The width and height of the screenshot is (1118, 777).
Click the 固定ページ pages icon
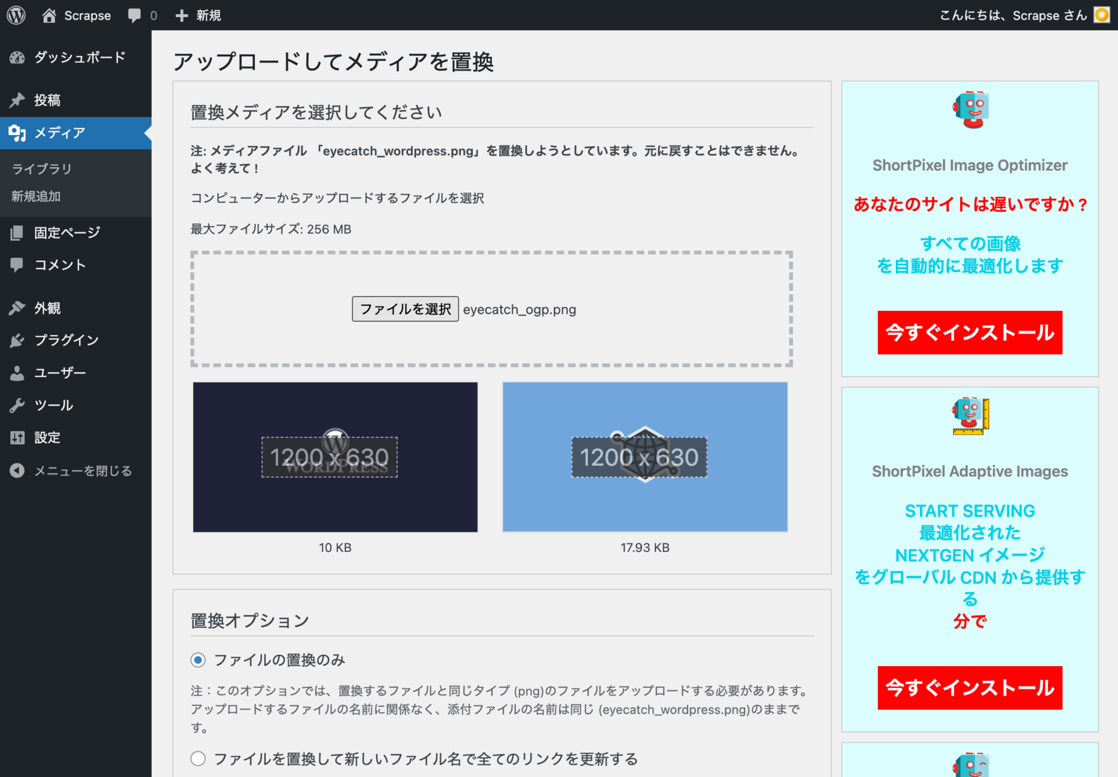click(17, 232)
